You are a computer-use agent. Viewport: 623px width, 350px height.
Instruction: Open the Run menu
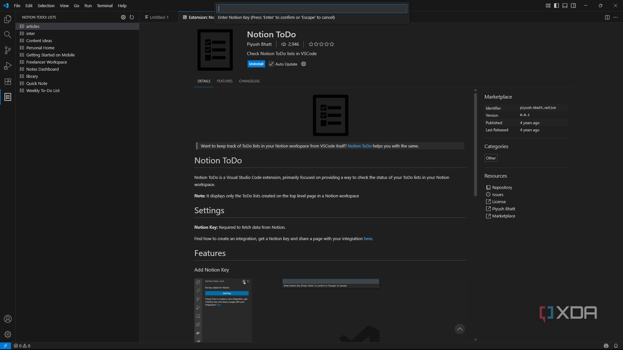pyautogui.click(x=88, y=6)
